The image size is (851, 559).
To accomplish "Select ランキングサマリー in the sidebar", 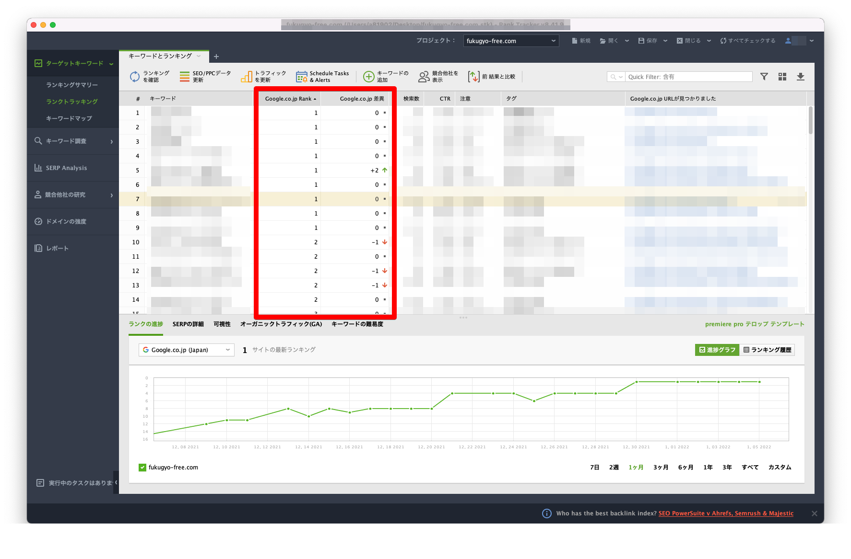I will point(72,85).
